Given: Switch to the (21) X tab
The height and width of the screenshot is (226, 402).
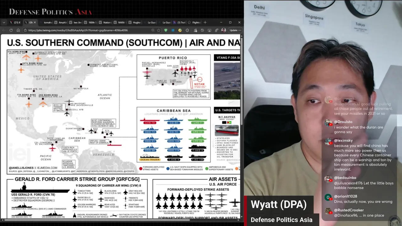Looking at the screenshot, I should click(15, 23).
